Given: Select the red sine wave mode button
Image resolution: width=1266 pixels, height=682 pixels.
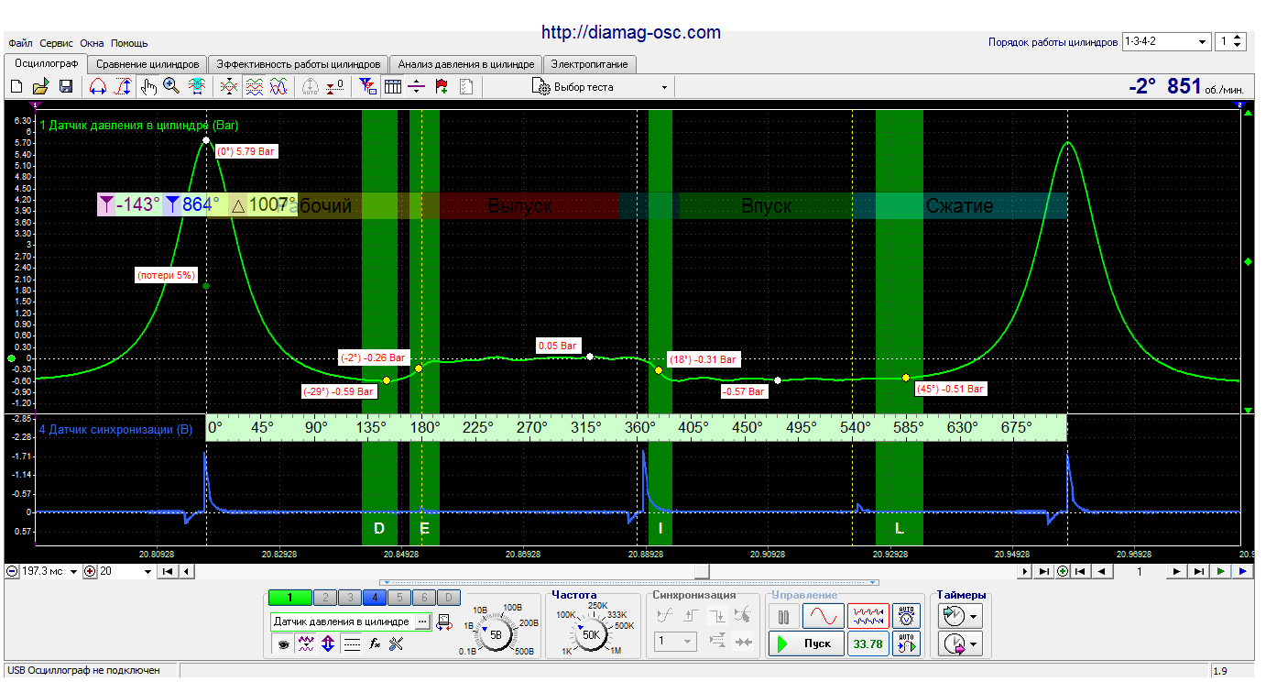Looking at the screenshot, I should (823, 615).
